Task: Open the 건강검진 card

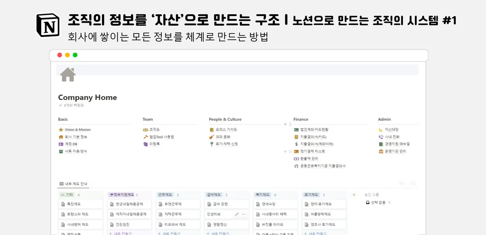Action: [x=130, y=225]
